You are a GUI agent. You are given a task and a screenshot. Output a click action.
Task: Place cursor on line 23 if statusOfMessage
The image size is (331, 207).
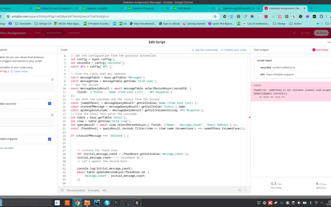click(99, 136)
